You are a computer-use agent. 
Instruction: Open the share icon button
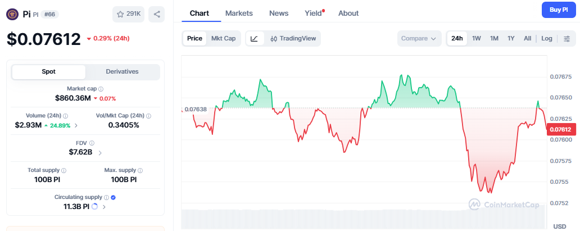point(156,14)
